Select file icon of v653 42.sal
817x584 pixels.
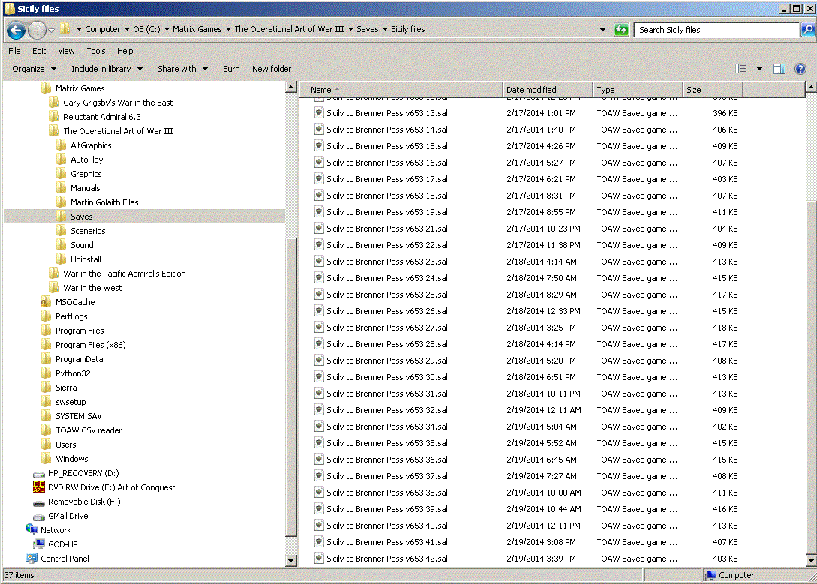click(x=319, y=559)
